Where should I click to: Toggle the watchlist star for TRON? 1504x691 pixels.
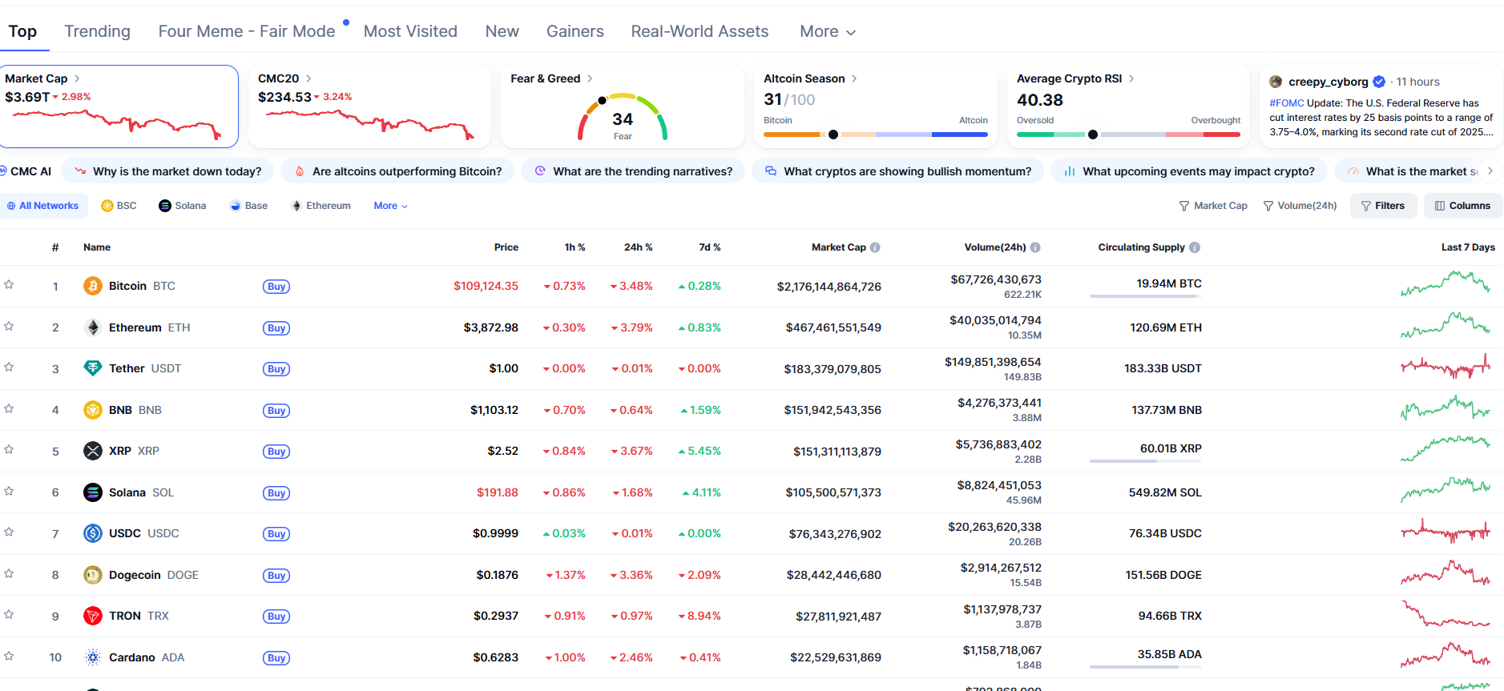coord(9,614)
